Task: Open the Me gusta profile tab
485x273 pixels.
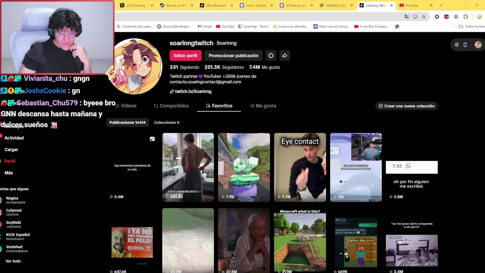Action: click(x=263, y=106)
